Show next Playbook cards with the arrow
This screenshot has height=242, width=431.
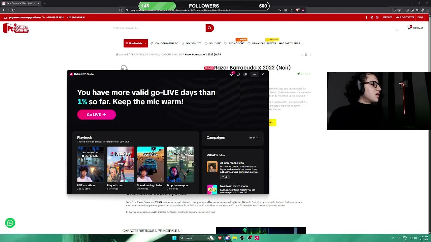pyautogui.click(x=193, y=164)
